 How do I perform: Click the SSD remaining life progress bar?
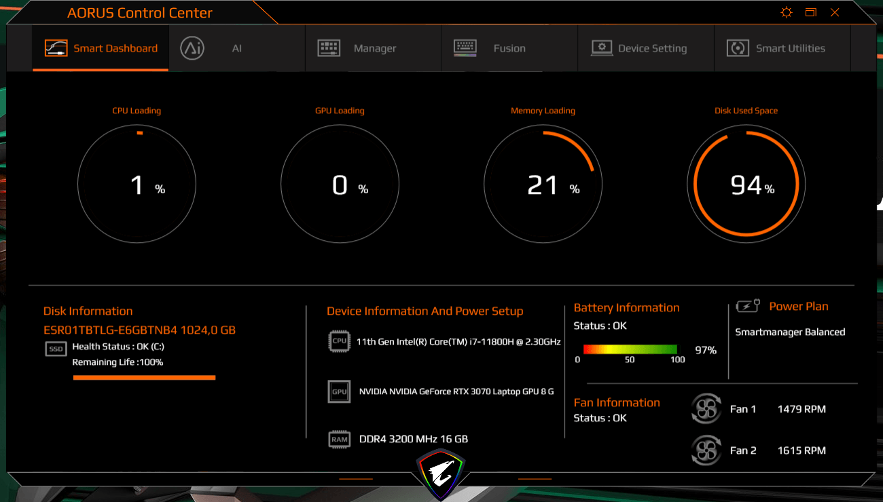tap(144, 377)
